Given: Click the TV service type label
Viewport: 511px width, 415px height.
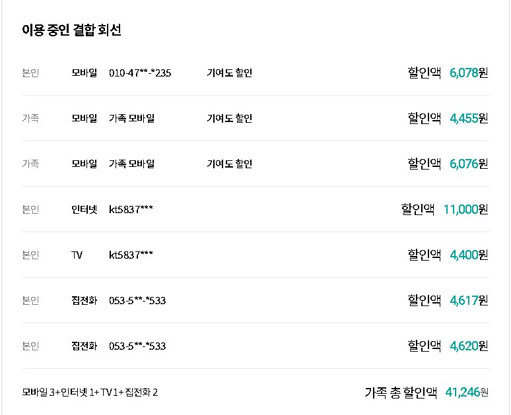Looking at the screenshot, I should (x=77, y=255).
